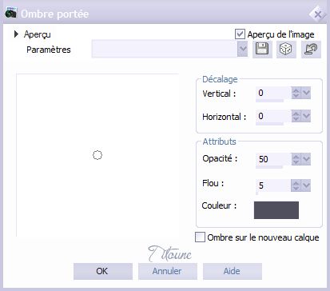Close the Ombre portée dialog
The height and width of the screenshot is (291, 330).
pyautogui.click(x=318, y=14)
